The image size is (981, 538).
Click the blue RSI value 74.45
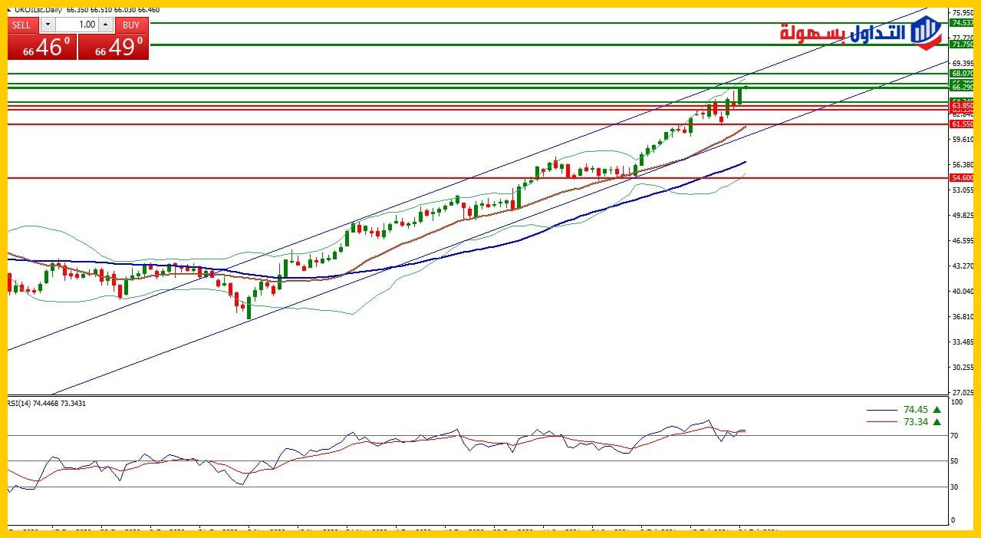coord(916,410)
